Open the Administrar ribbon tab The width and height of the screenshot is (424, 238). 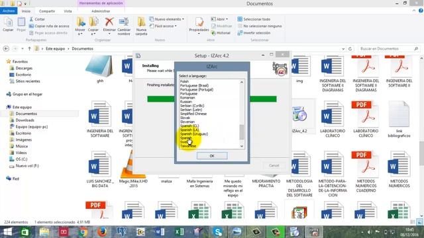coord(101,11)
